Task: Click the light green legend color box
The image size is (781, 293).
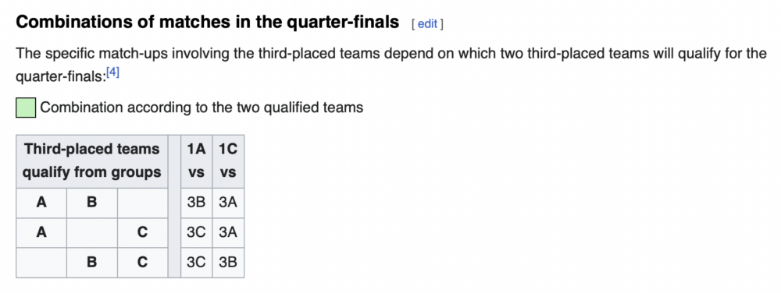Action: 26,108
